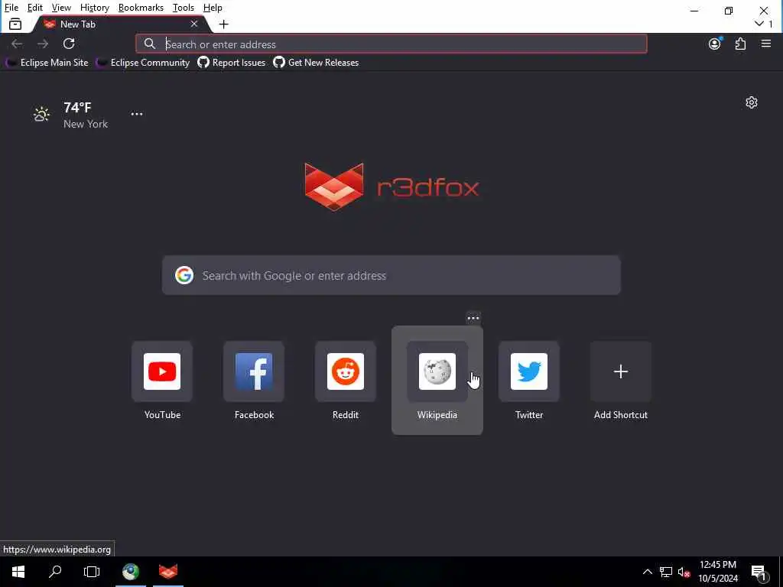783x587 pixels.
Task: Open the notifications action center
Action: coord(759,572)
